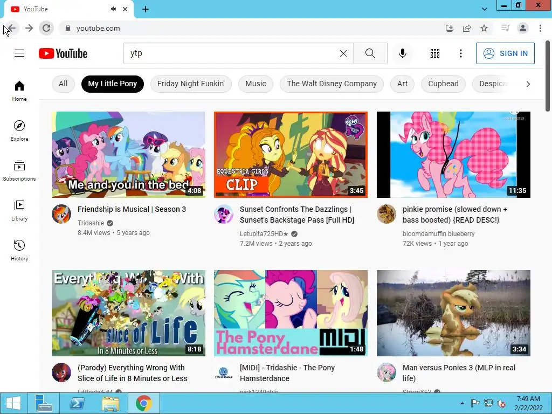This screenshot has width=552, height=414.
Task: Select the Cuphead filter chip
Action: click(443, 84)
